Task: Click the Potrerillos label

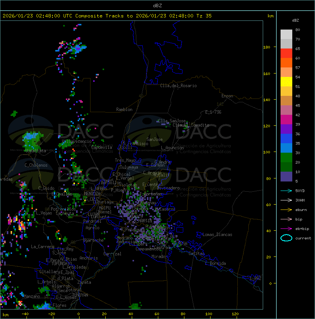Action: (63, 209)
